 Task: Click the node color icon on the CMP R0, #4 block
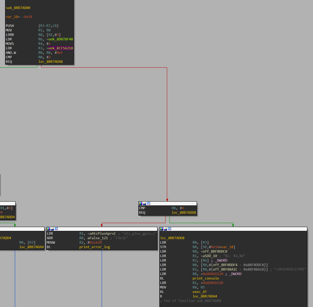pos(141,203)
